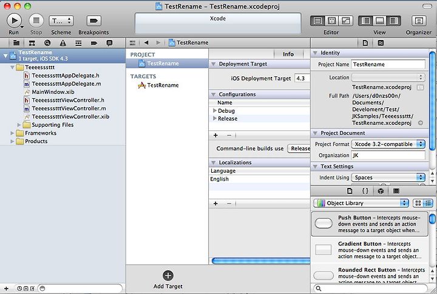
Task: Show the Search navigator
Action: pyautogui.click(x=47, y=43)
